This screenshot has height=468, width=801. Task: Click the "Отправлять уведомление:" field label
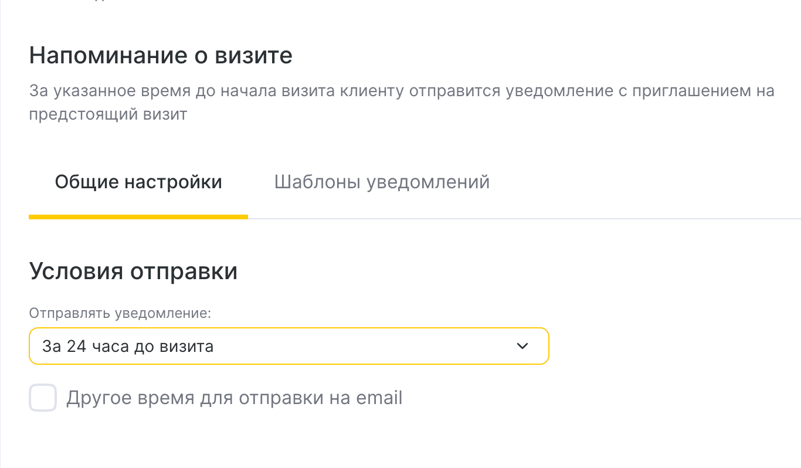pos(120,313)
